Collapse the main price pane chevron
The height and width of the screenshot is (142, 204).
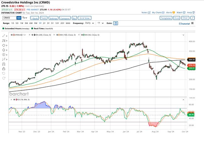point(183,35)
